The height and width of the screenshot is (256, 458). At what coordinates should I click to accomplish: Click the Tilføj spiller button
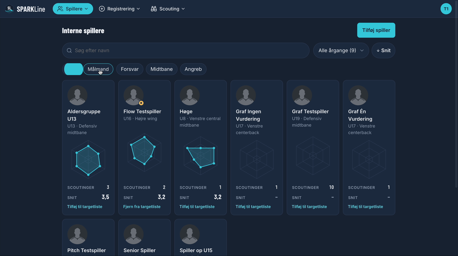(x=376, y=30)
